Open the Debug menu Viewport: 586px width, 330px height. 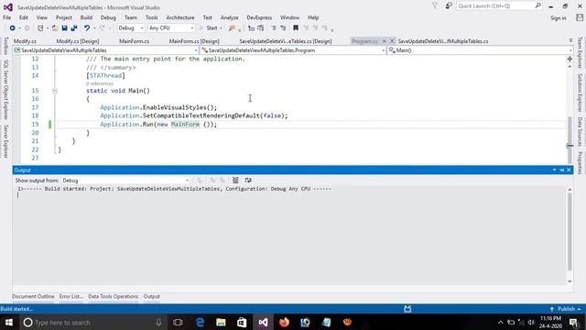coord(108,17)
